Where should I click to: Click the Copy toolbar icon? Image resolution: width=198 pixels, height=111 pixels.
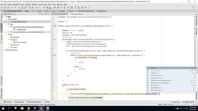tap(22, 7)
